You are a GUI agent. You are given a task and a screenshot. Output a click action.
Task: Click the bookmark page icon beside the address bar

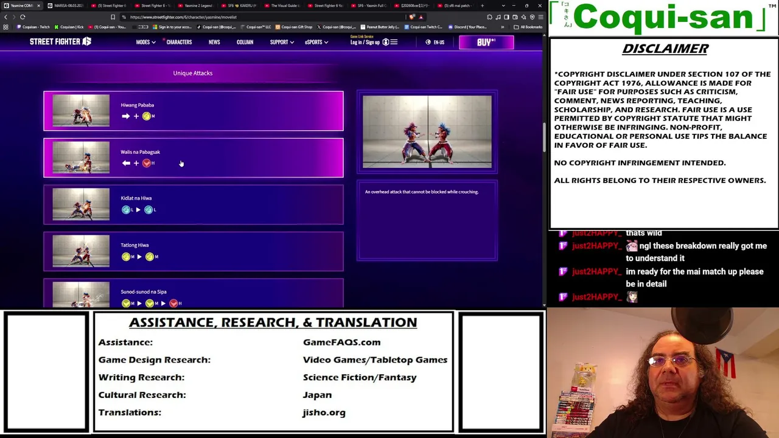(x=113, y=17)
